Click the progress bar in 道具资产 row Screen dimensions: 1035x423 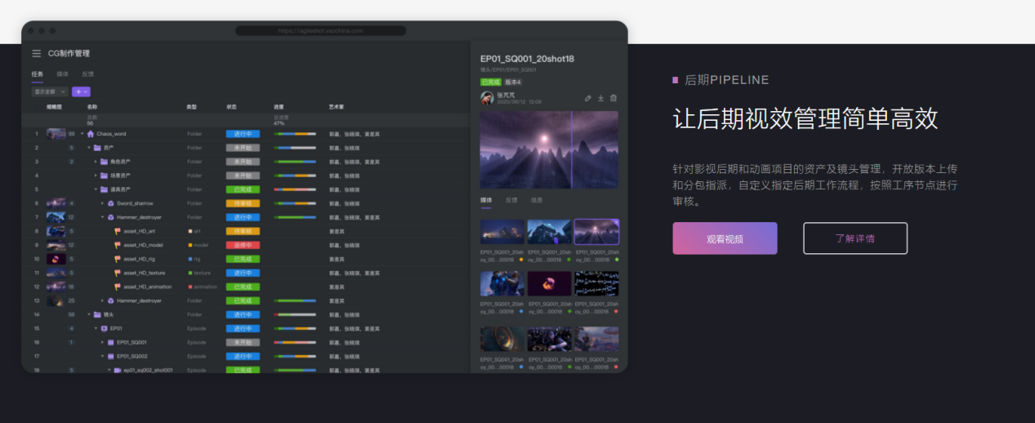(x=295, y=189)
